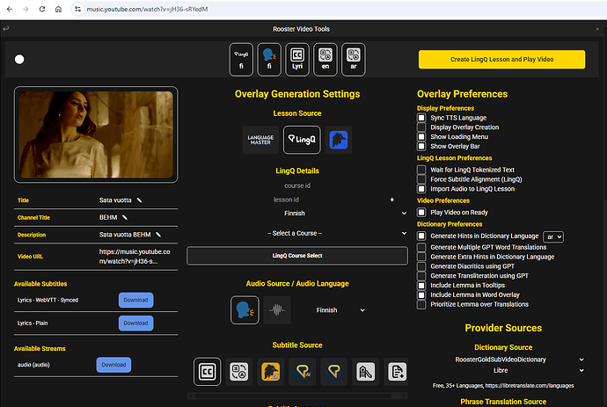Edit the Description with pencil icon
This screenshot has height=407, width=607.
click(x=158, y=235)
